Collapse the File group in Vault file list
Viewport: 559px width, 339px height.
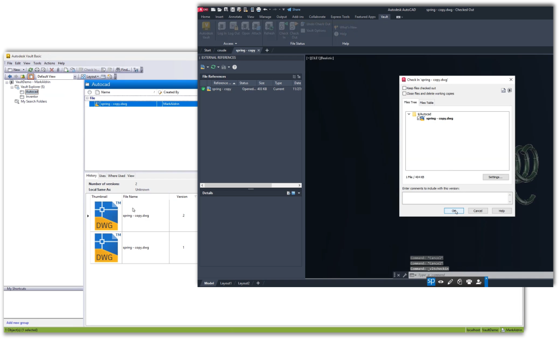pyautogui.click(x=87, y=98)
